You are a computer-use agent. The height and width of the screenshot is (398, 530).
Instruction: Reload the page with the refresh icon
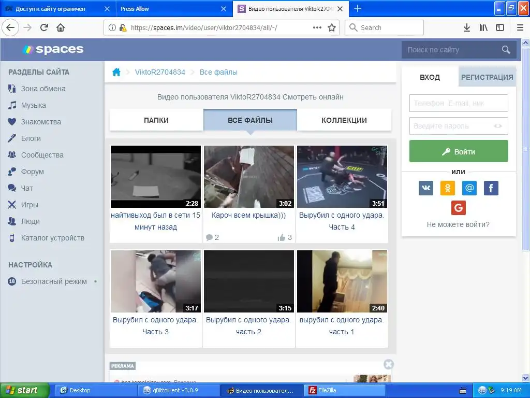[x=44, y=27]
